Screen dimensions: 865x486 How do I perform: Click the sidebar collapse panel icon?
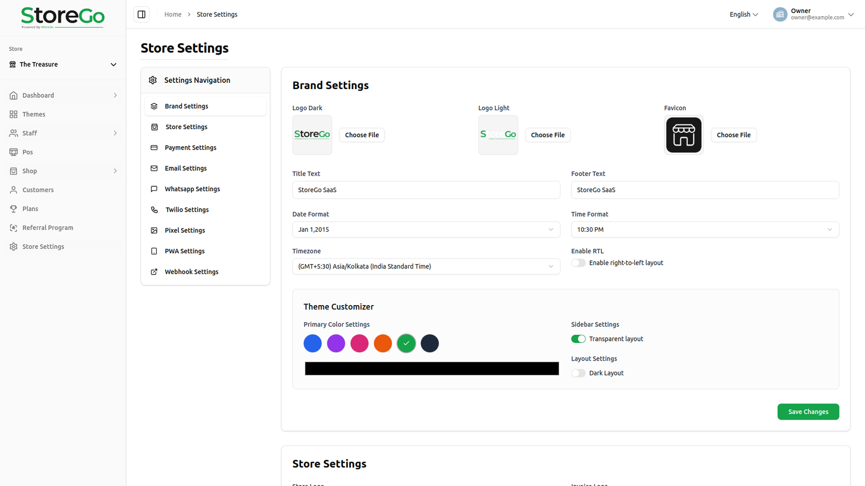point(142,15)
